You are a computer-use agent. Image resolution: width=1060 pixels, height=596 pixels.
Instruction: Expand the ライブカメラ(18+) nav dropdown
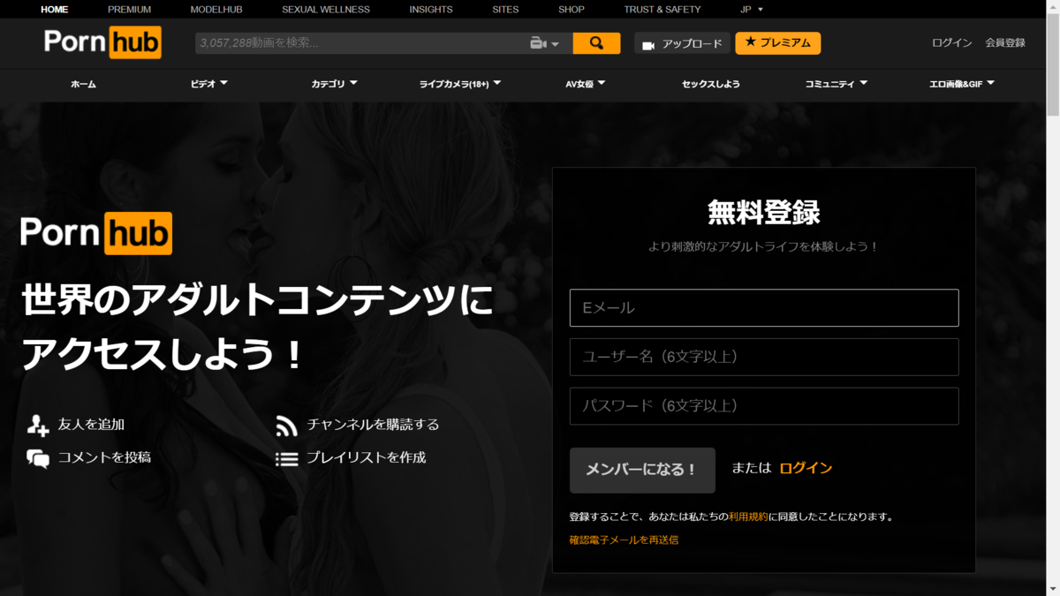[x=459, y=84]
